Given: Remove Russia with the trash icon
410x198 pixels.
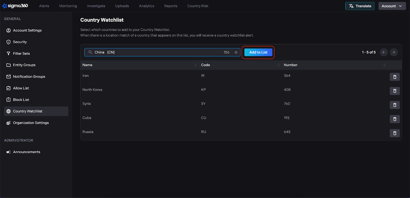Looking at the screenshot, I should click(x=395, y=133).
